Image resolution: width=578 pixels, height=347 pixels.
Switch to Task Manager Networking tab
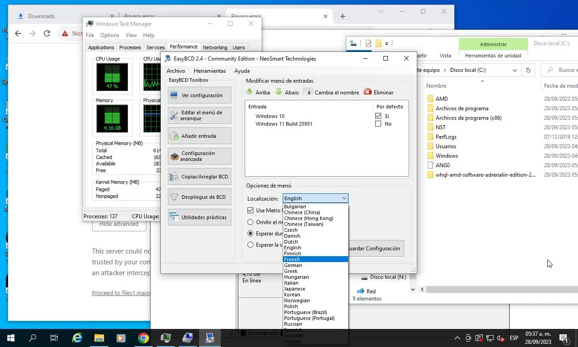tap(215, 47)
